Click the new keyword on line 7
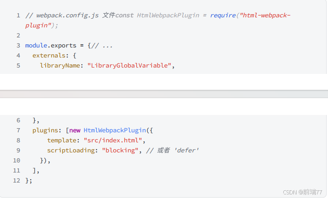 tap(75, 130)
